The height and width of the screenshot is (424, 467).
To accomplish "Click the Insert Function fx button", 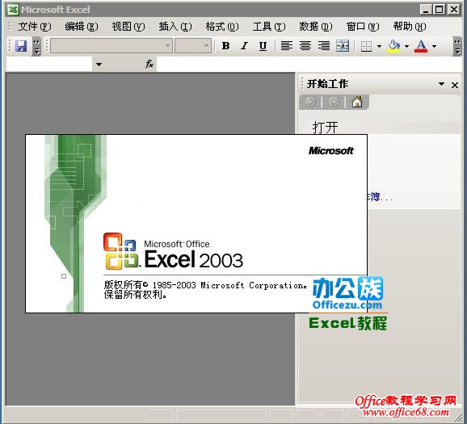I will click(x=149, y=64).
